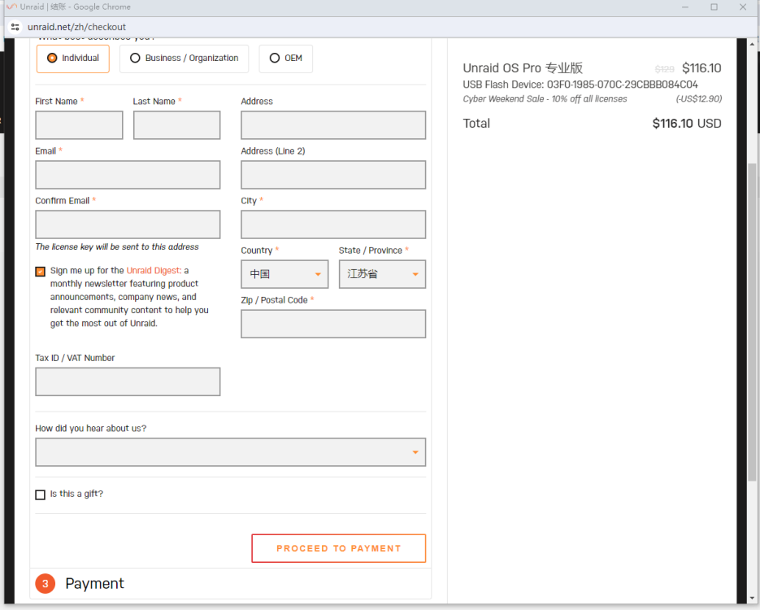
Task: Click the Proceed to Payment button
Action: click(339, 548)
